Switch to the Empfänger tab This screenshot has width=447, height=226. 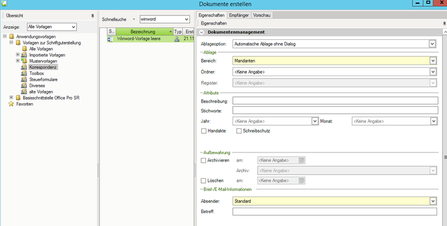click(x=239, y=15)
